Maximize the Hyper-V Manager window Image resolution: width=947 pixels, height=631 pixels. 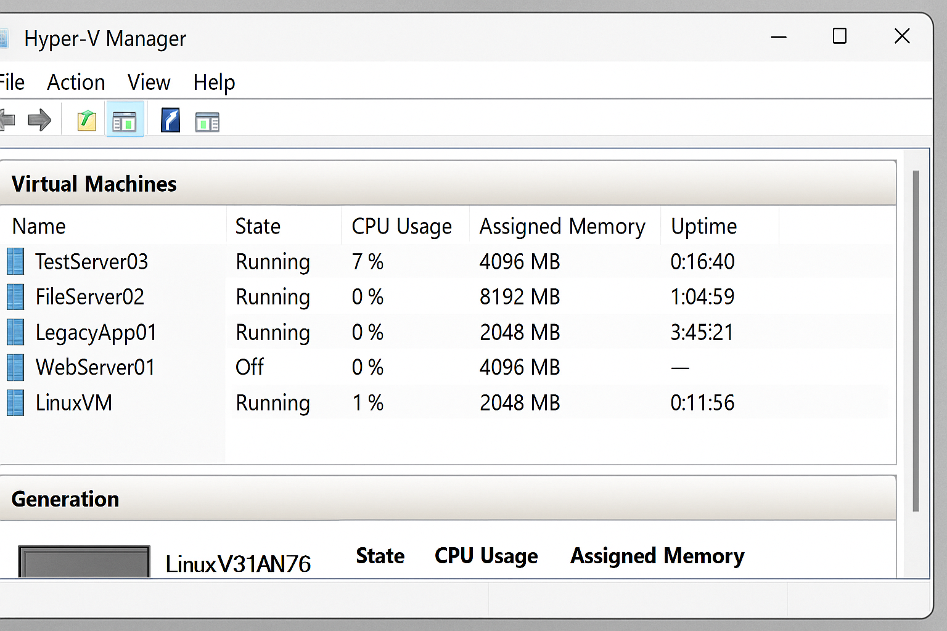pos(839,36)
